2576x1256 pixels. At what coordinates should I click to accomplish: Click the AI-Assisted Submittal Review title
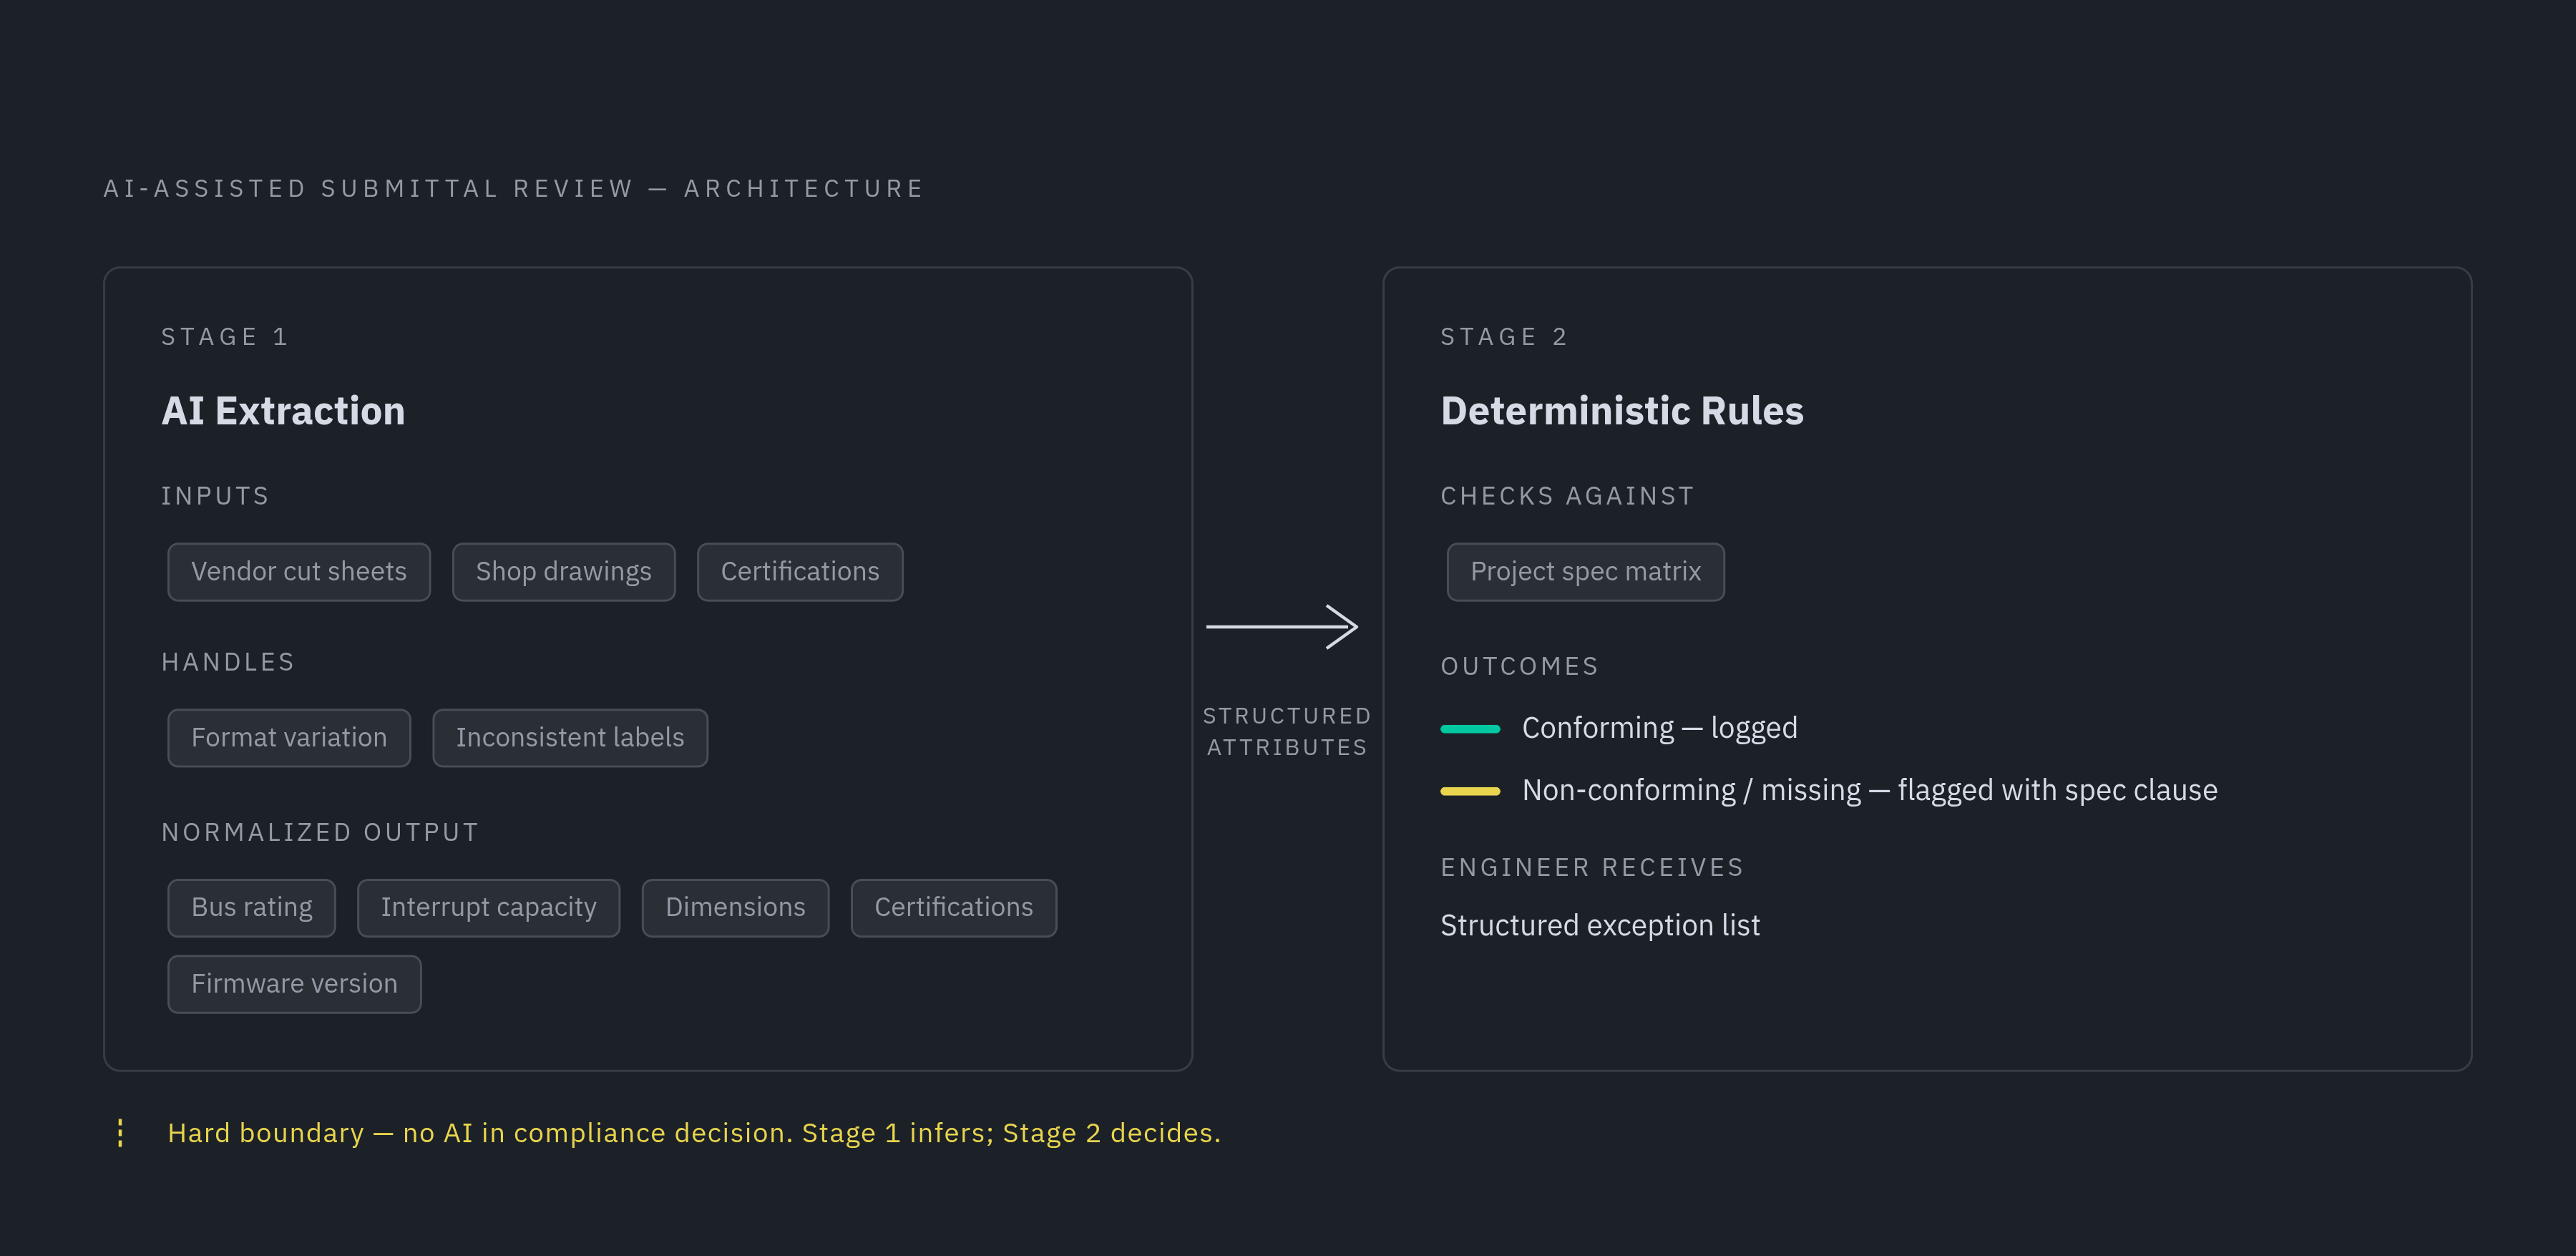[x=514, y=189]
